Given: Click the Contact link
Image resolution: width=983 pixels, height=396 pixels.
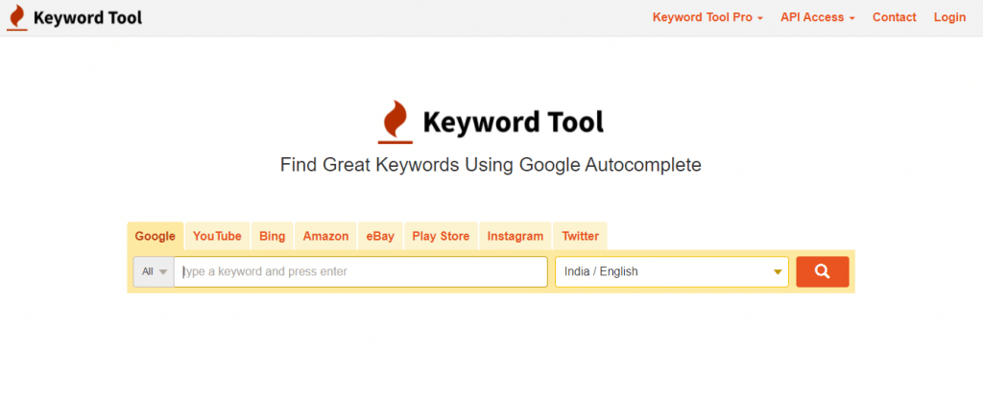Looking at the screenshot, I should point(894,17).
